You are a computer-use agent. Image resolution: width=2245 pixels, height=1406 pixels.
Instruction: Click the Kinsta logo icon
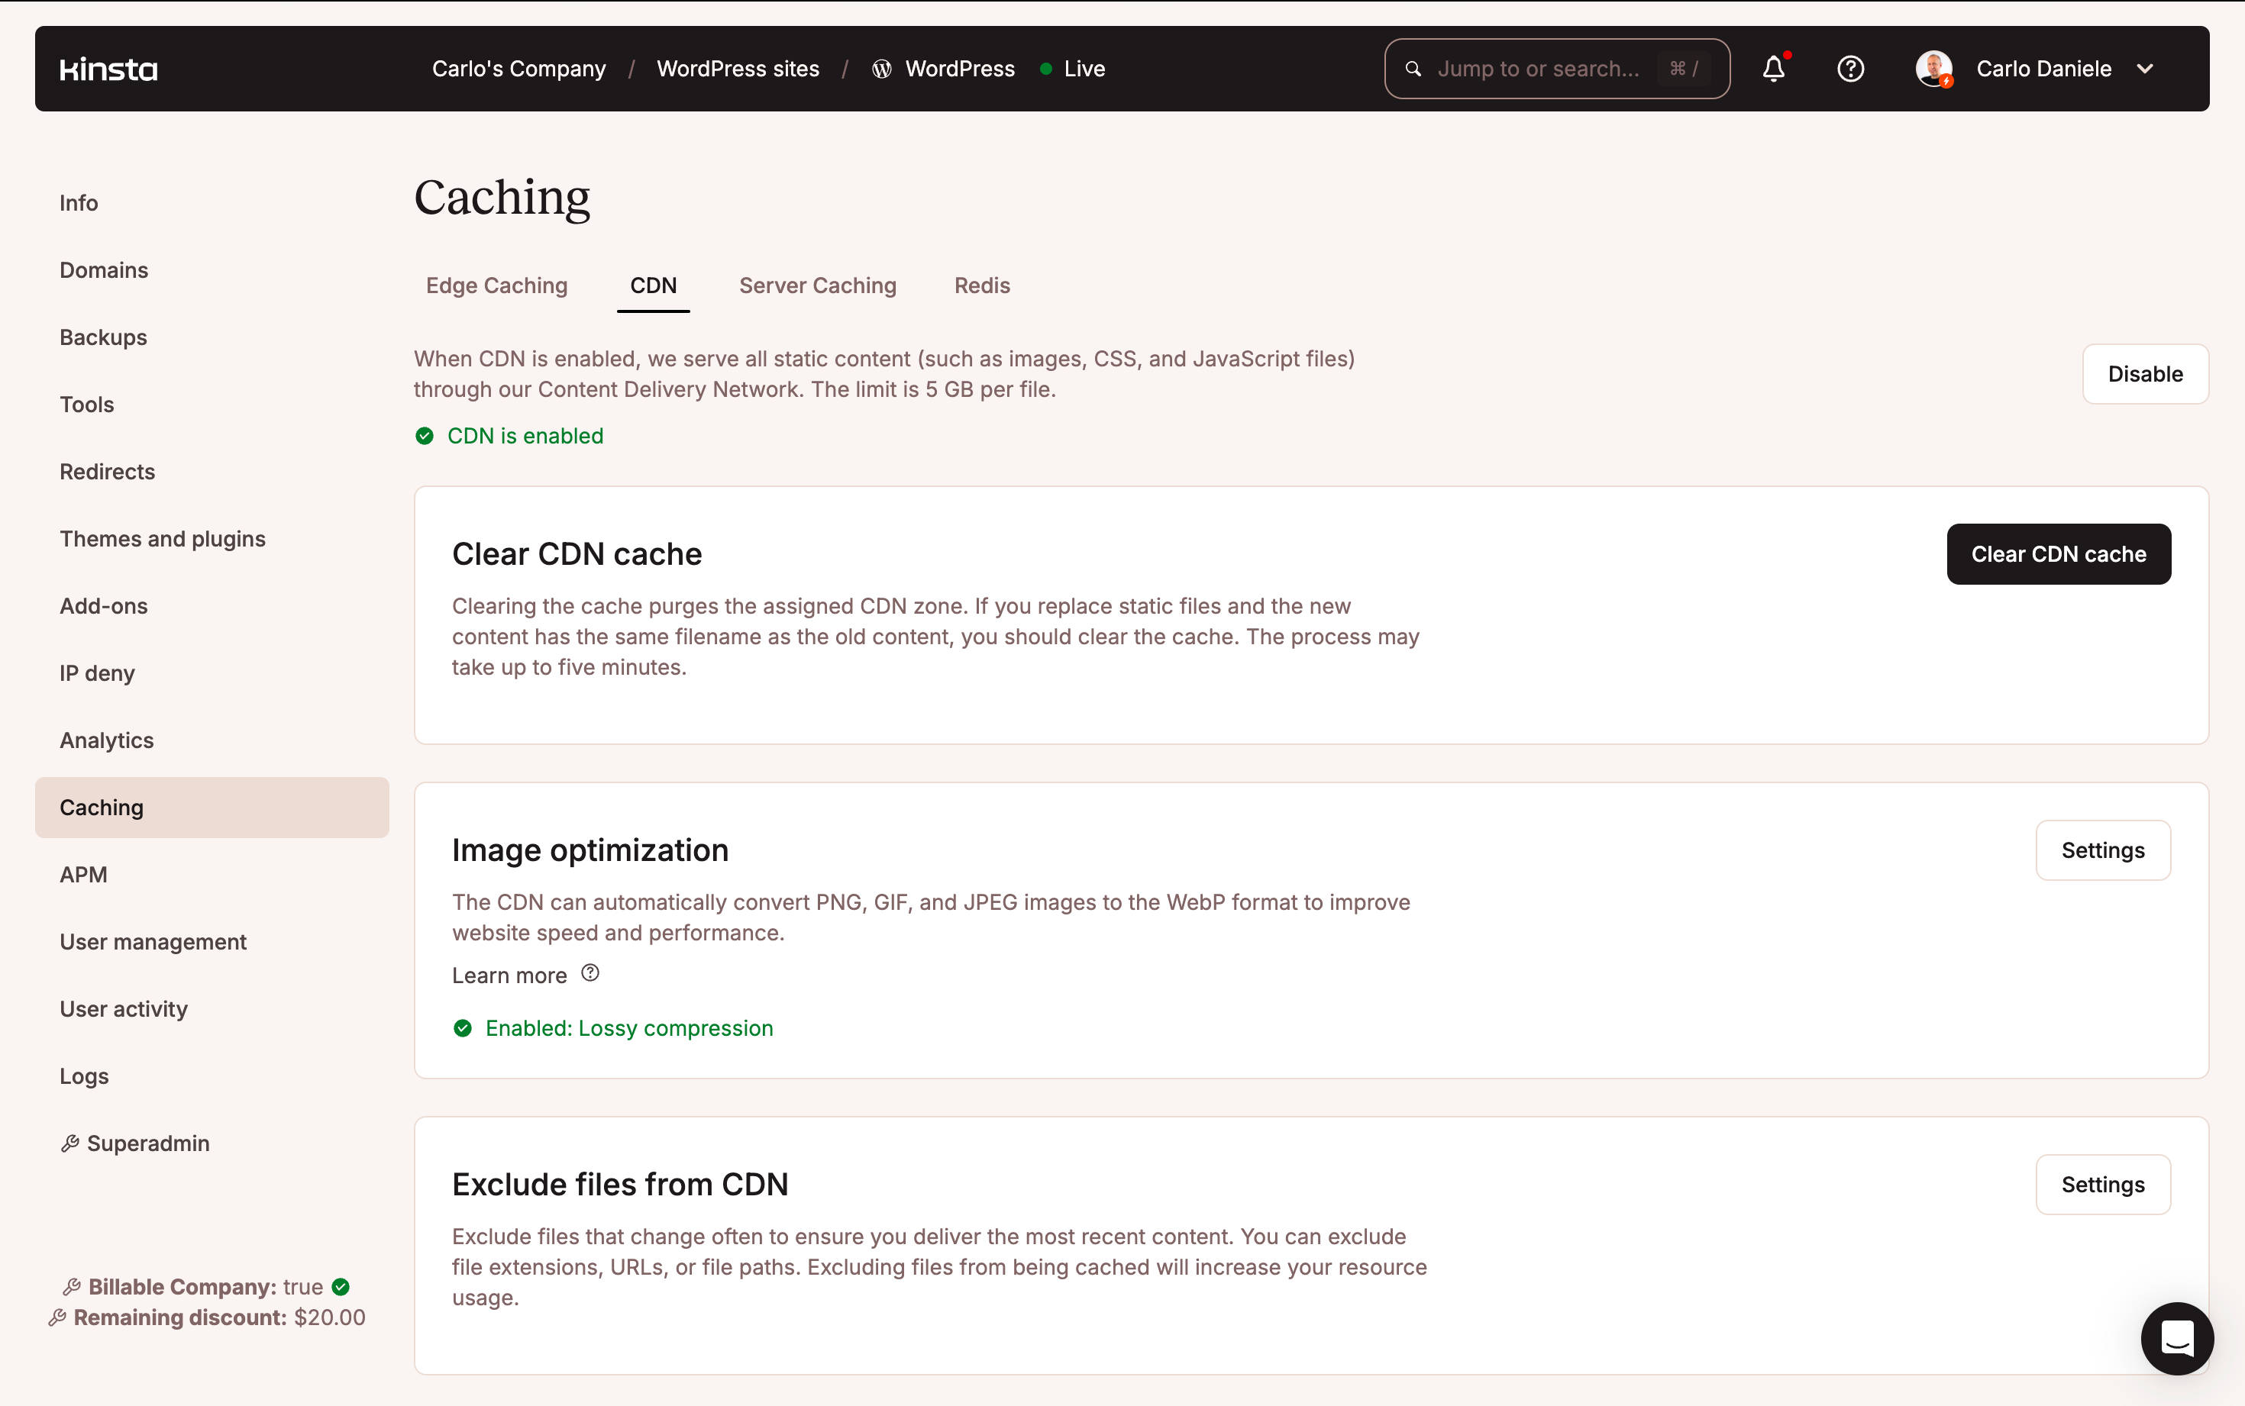click(x=107, y=68)
